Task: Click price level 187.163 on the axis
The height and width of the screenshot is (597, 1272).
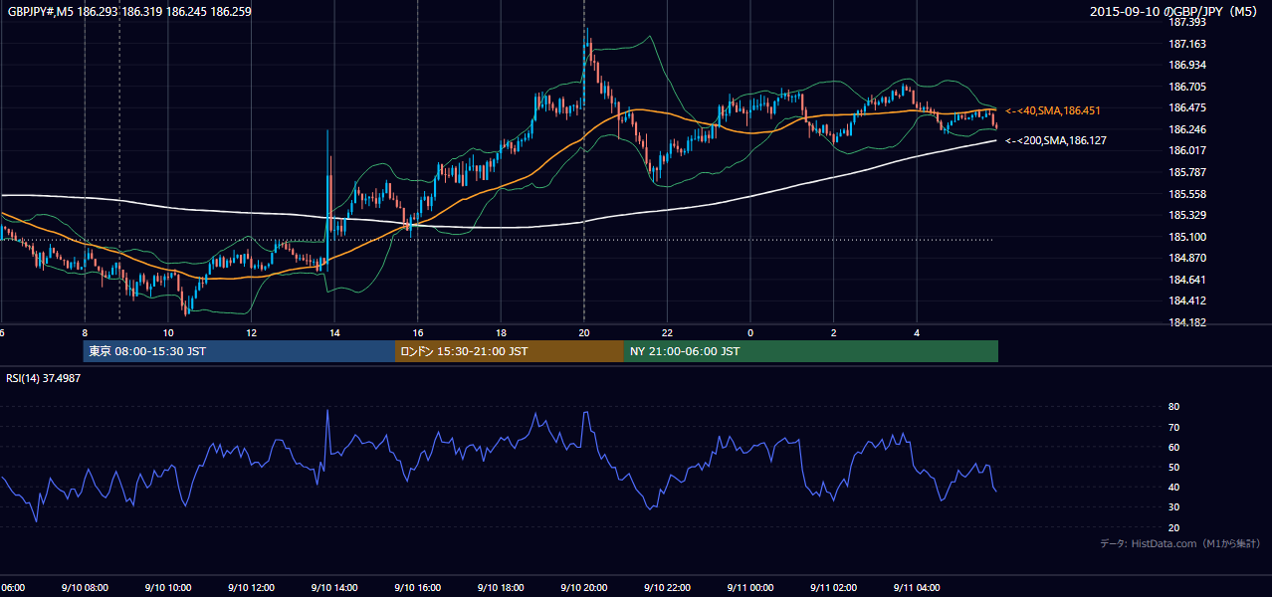Action: pos(1186,44)
